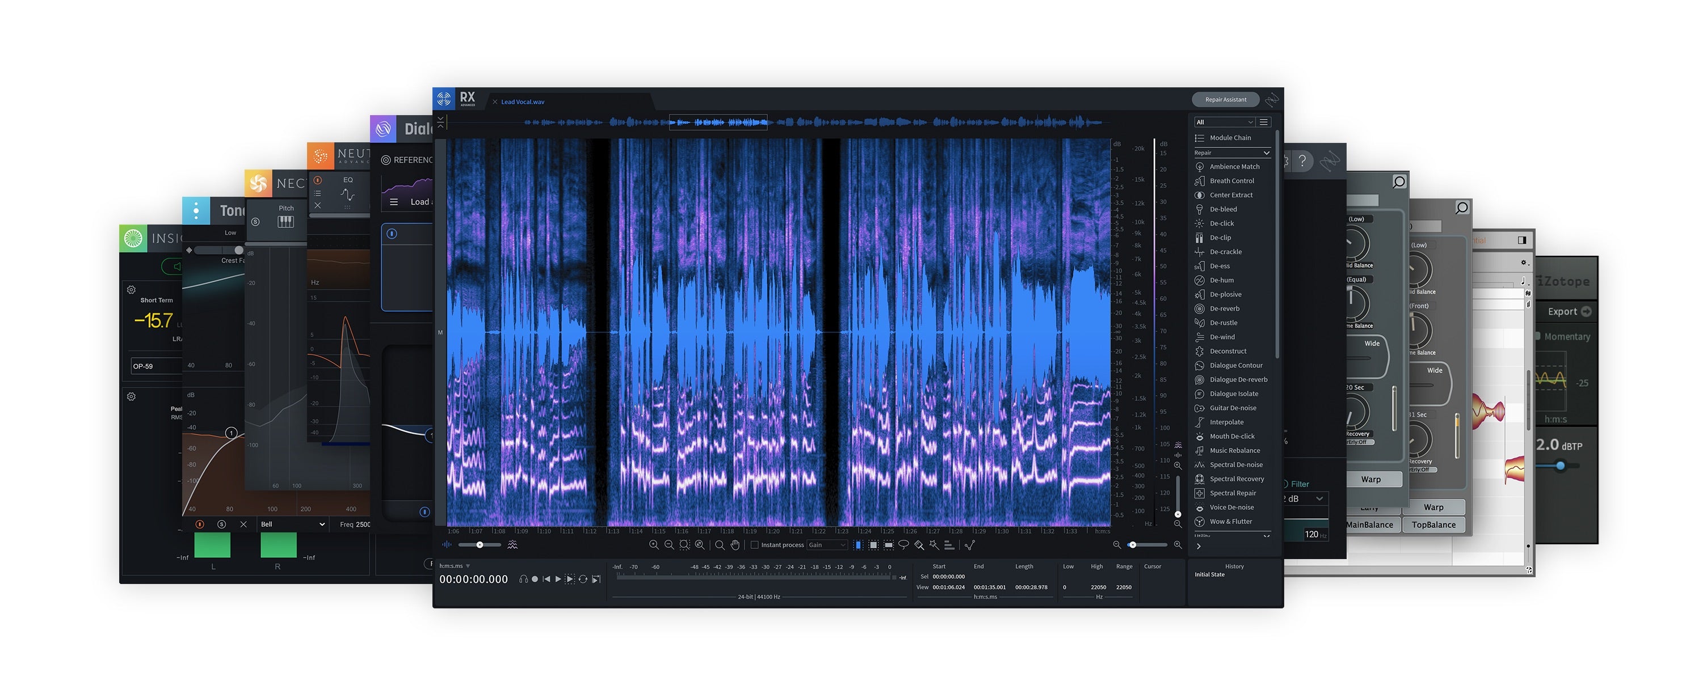Adjust the waveform/spectrogram opacity slider

[x=480, y=545]
